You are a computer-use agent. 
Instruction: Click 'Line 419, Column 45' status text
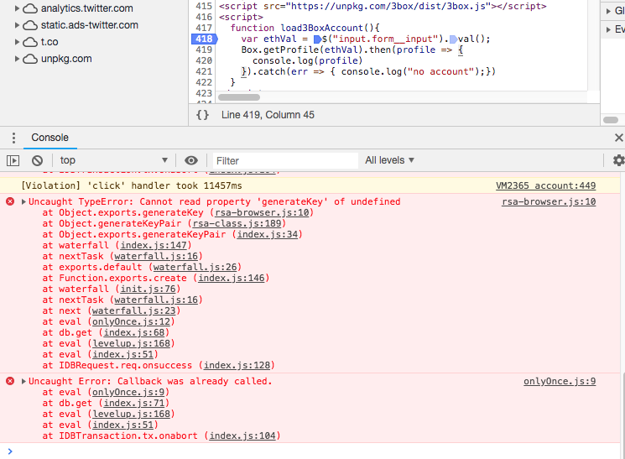pyautogui.click(x=268, y=115)
